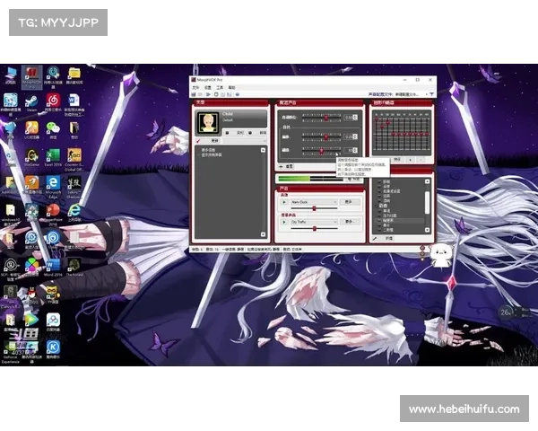Open the last menu in MorphVOX menu bar
Screen dimensions: 538x431
point(232,88)
